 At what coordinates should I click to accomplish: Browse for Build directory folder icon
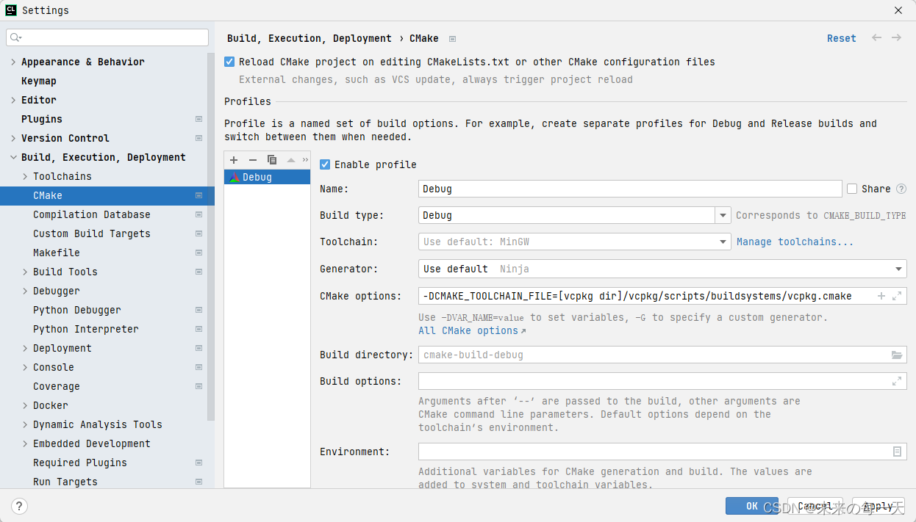pyautogui.click(x=897, y=355)
